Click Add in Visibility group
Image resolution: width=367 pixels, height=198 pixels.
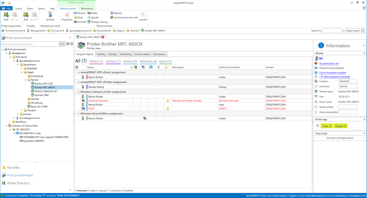pyautogui.click(x=26, y=16)
